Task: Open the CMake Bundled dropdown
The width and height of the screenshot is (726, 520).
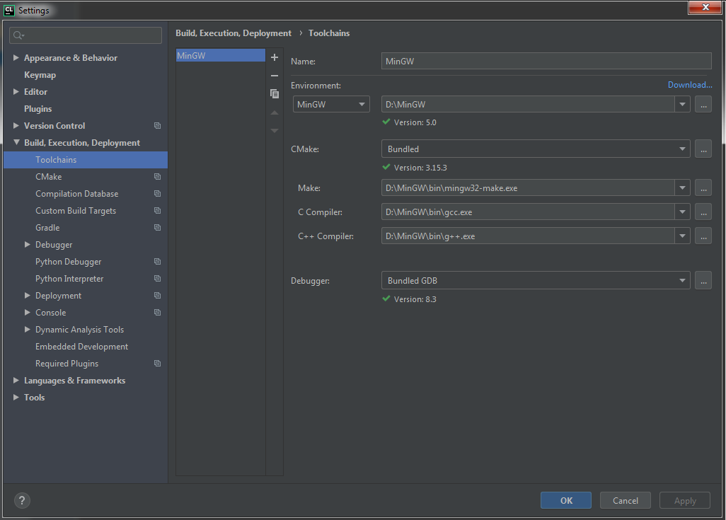Action: [536, 149]
